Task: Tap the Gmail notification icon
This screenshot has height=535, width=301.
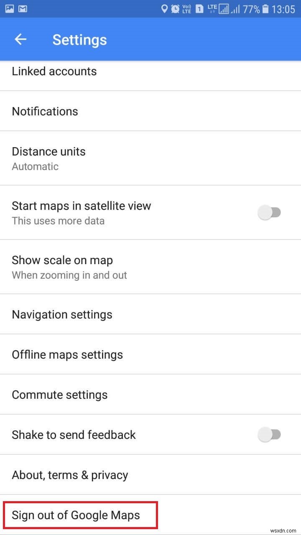Action: click(x=23, y=8)
